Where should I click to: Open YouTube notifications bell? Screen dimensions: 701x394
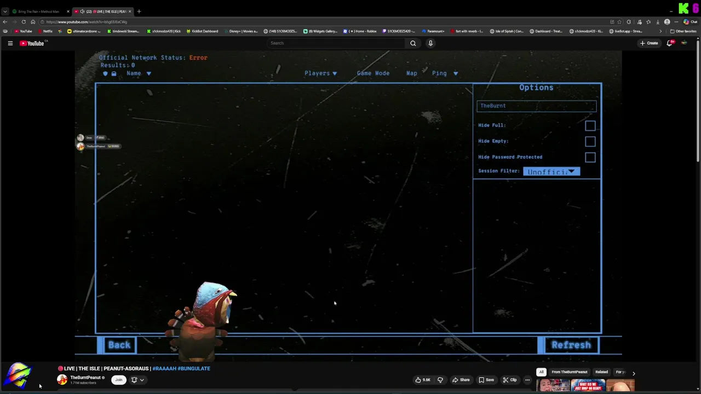point(669,43)
